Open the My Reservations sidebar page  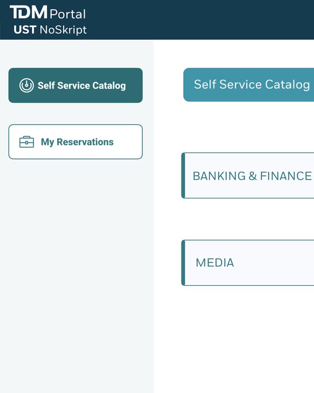coord(75,142)
